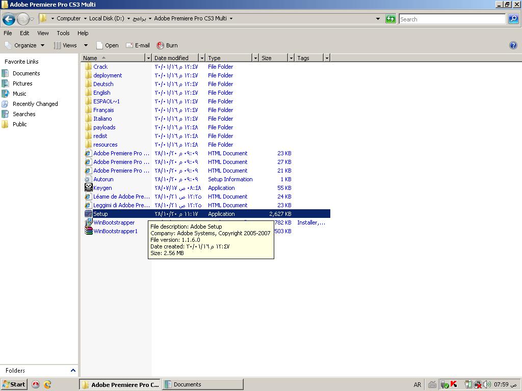The image size is (522, 391).
Task: Select the Crack folder icon
Action: 88,67
